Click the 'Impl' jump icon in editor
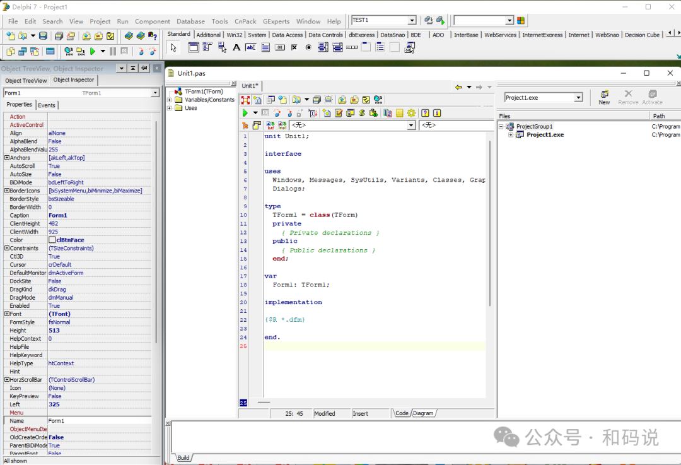 (282, 125)
